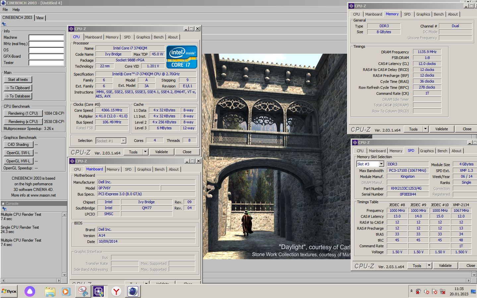Image resolution: width=477 pixels, height=298 pixels.
Task: Open Tools dropdown arrow in Memory window
Action: coord(425,129)
